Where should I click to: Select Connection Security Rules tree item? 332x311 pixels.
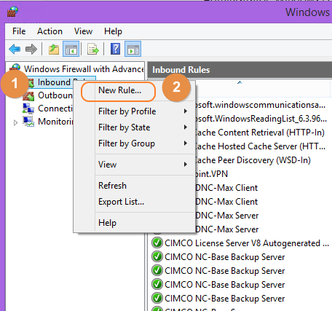click(x=55, y=109)
